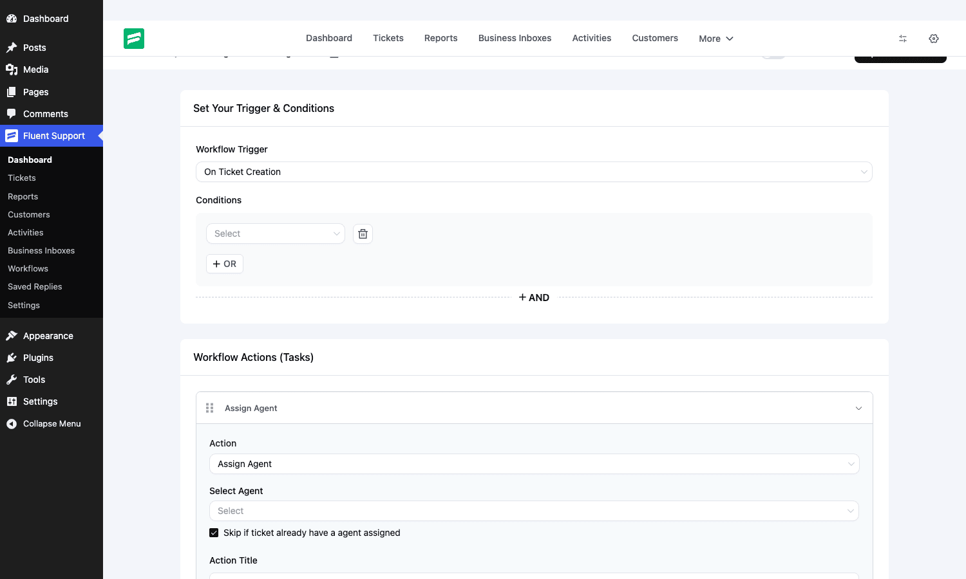Screen dimensions: 966x579
Task: Collapse the Assign Agent task panel
Action: pyautogui.click(x=858, y=409)
